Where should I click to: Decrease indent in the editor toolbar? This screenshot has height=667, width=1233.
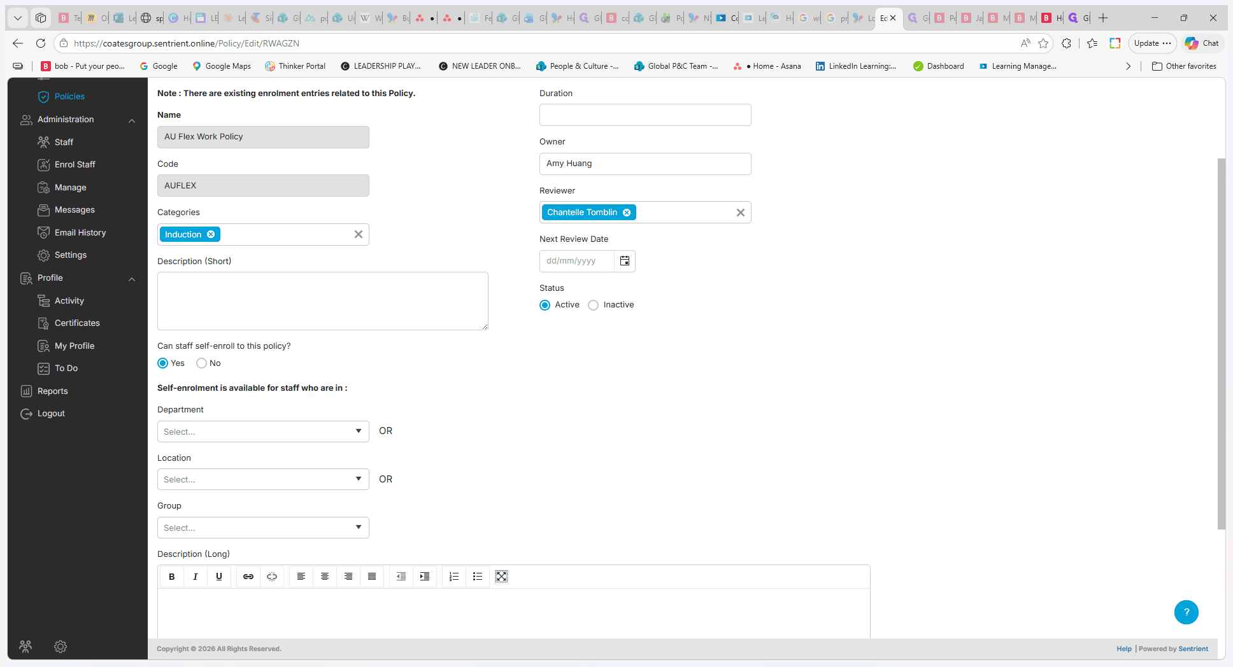coord(401,577)
